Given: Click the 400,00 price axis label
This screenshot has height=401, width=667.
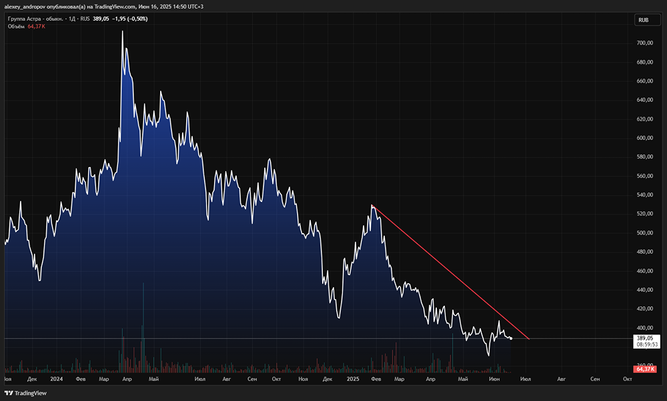Looking at the screenshot, I should pyautogui.click(x=645, y=328).
